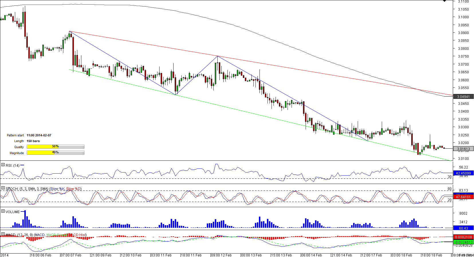Click the Magnitude 49% progress bar
474x257 pixels.
click(56, 153)
